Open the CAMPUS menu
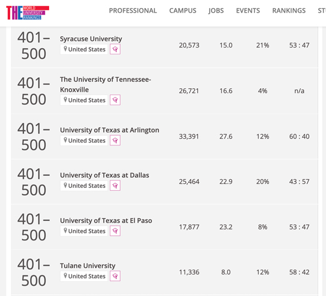The height and width of the screenshot is (296, 326). pyautogui.click(x=183, y=11)
